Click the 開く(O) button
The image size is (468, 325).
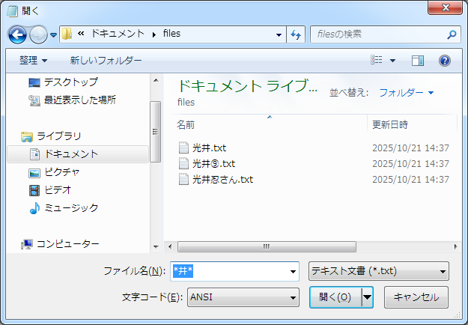(x=335, y=297)
